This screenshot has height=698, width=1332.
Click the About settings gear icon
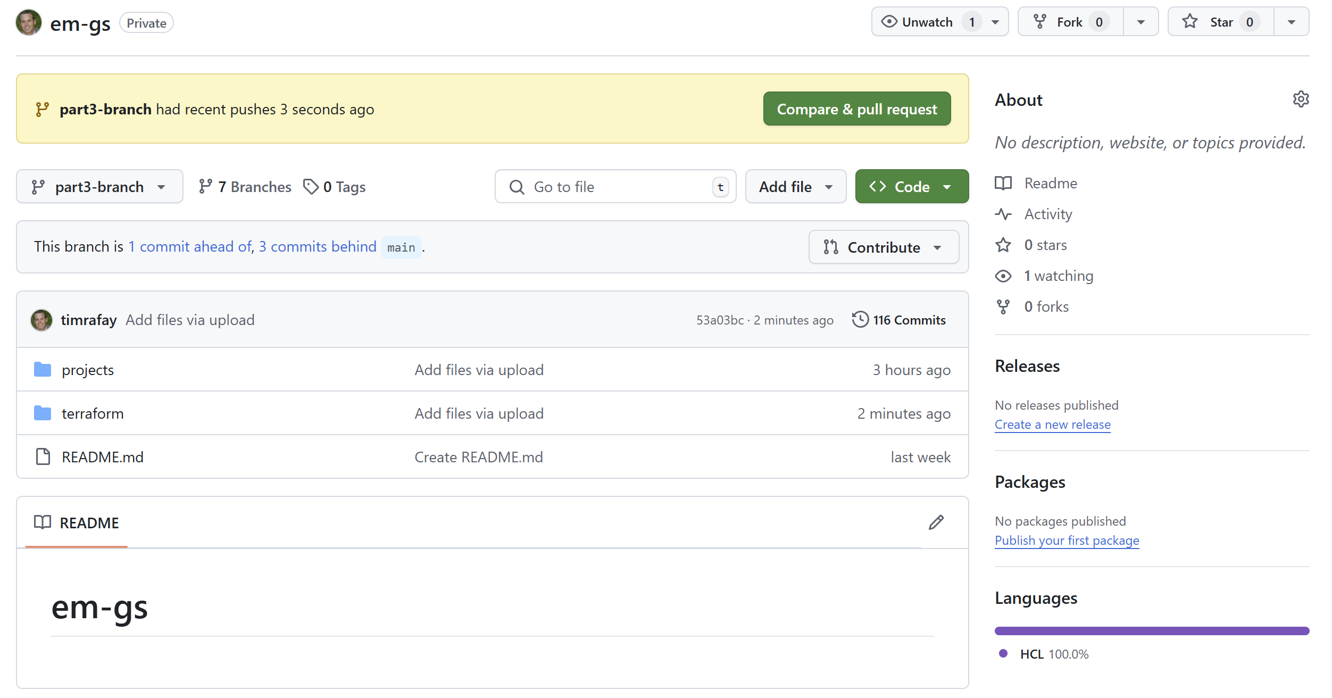pos(1300,99)
